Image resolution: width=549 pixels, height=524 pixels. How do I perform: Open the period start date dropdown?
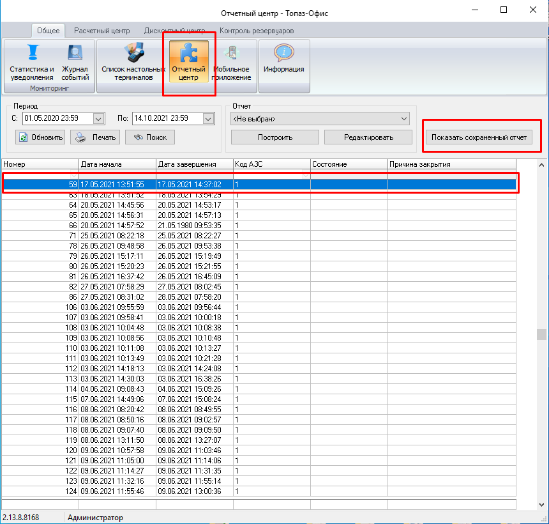[x=98, y=119]
